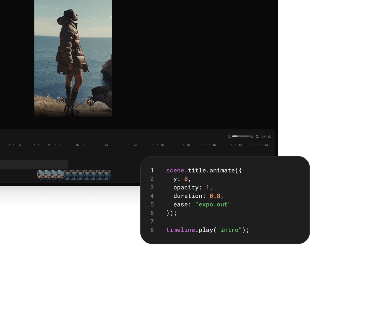The width and height of the screenshot is (370, 318).
Task: Click the string "expo.out" in the code
Action: 213,204
